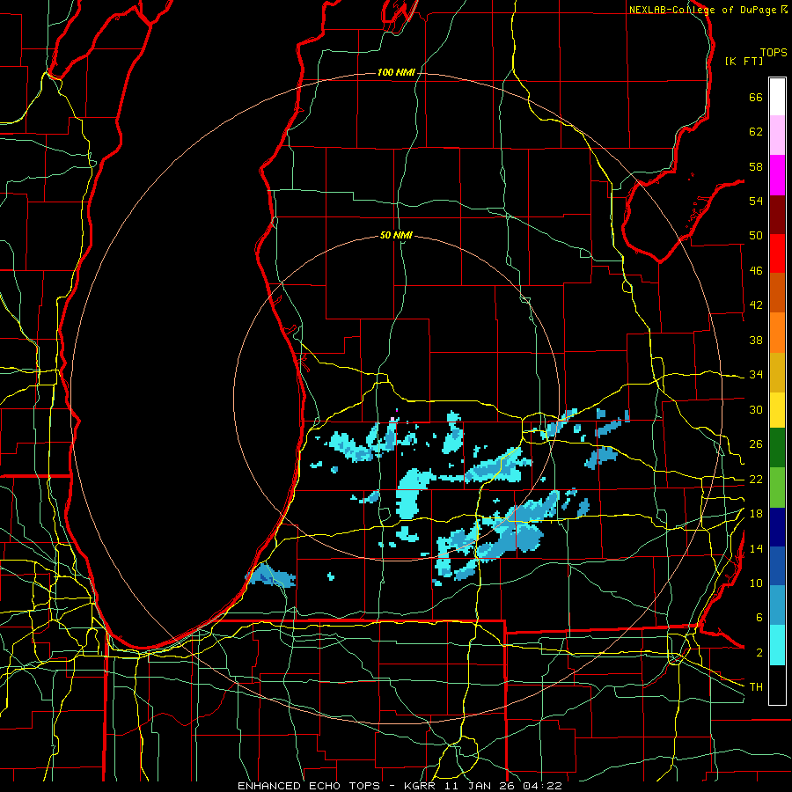Click the 34 value on the legend
This screenshot has width=792, height=792.
click(x=756, y=375)
